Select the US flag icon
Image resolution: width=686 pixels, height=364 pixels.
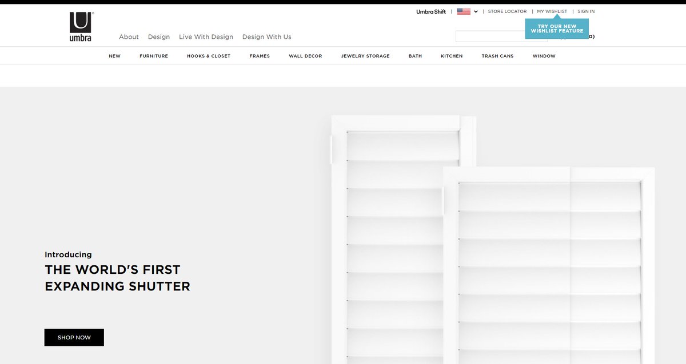tap(464, 11)
